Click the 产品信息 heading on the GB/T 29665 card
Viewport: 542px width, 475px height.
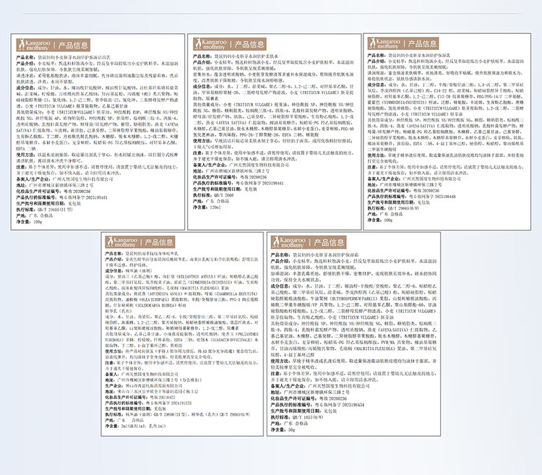422,43
